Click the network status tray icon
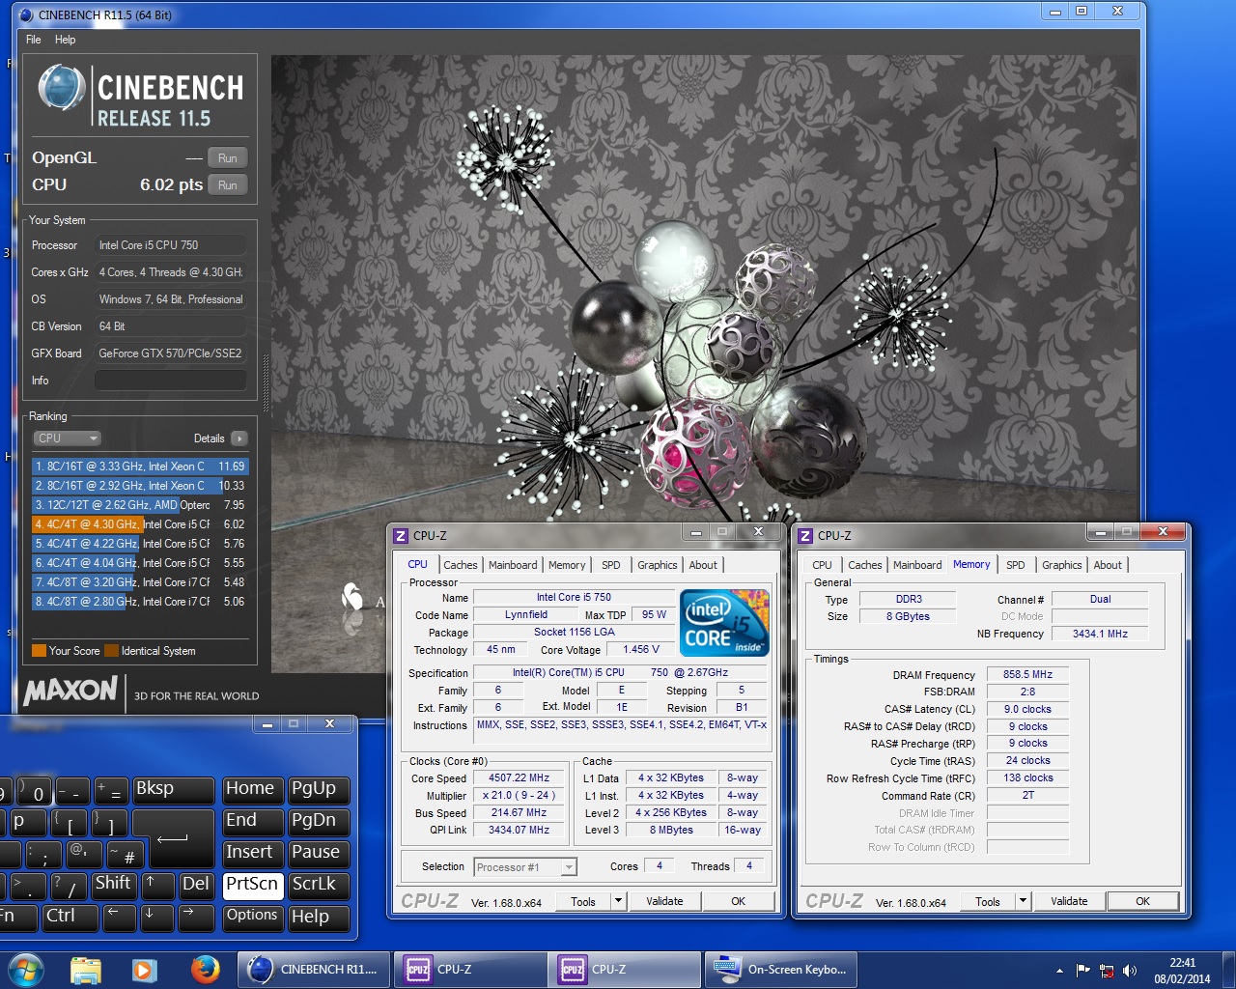This screenshot has width=1236, height=989. tap(1107, 971)
